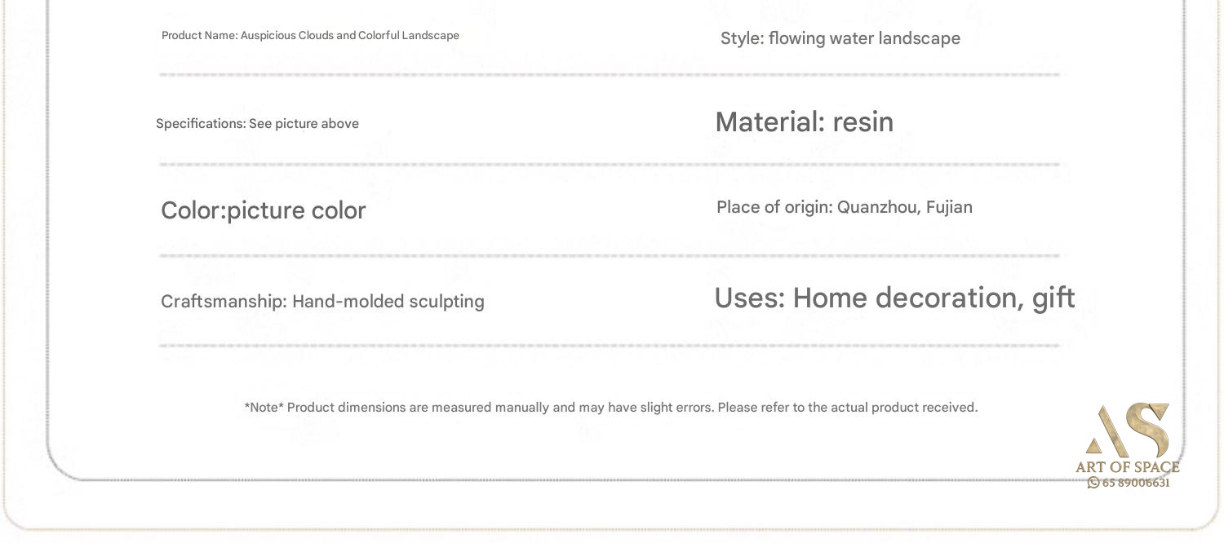1224x543 pixels.
Task: Click the 'flowing water landscape' text
Action: point(864,38)
